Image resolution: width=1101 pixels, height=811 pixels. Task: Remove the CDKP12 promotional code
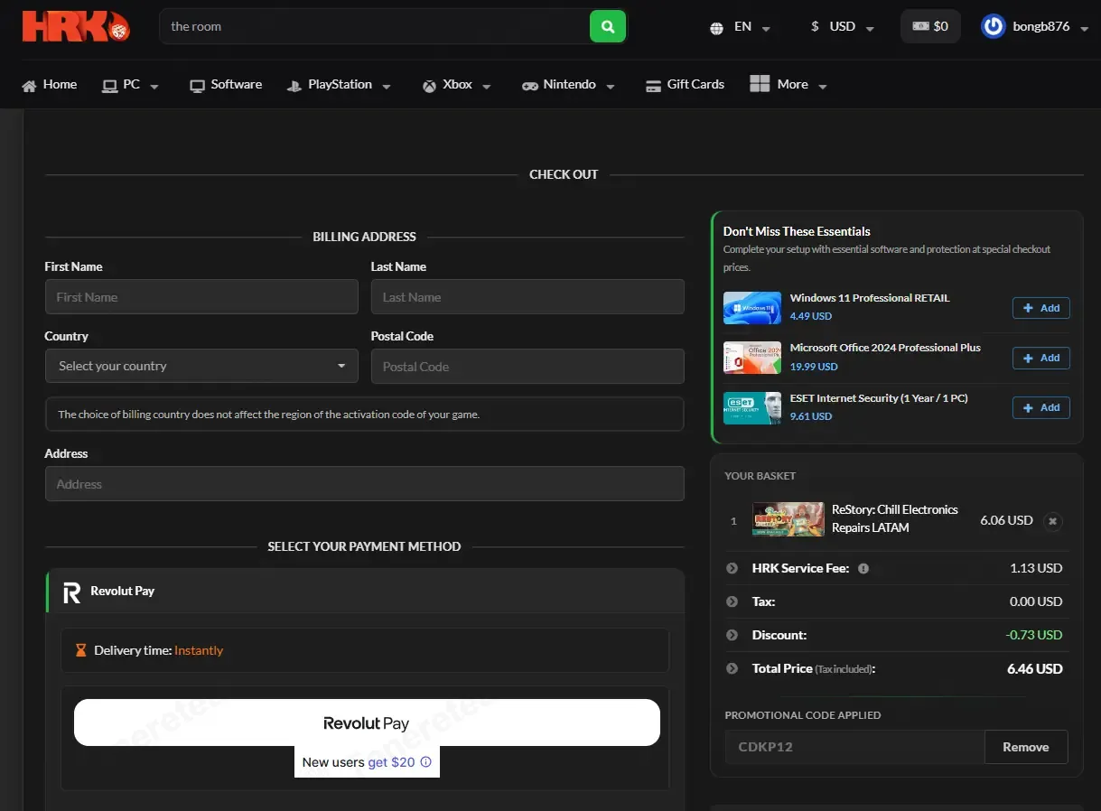[x=1026, y=747]
